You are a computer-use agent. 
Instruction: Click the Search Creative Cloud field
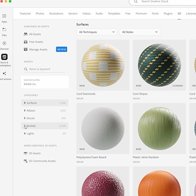click(x=163, y=2)
